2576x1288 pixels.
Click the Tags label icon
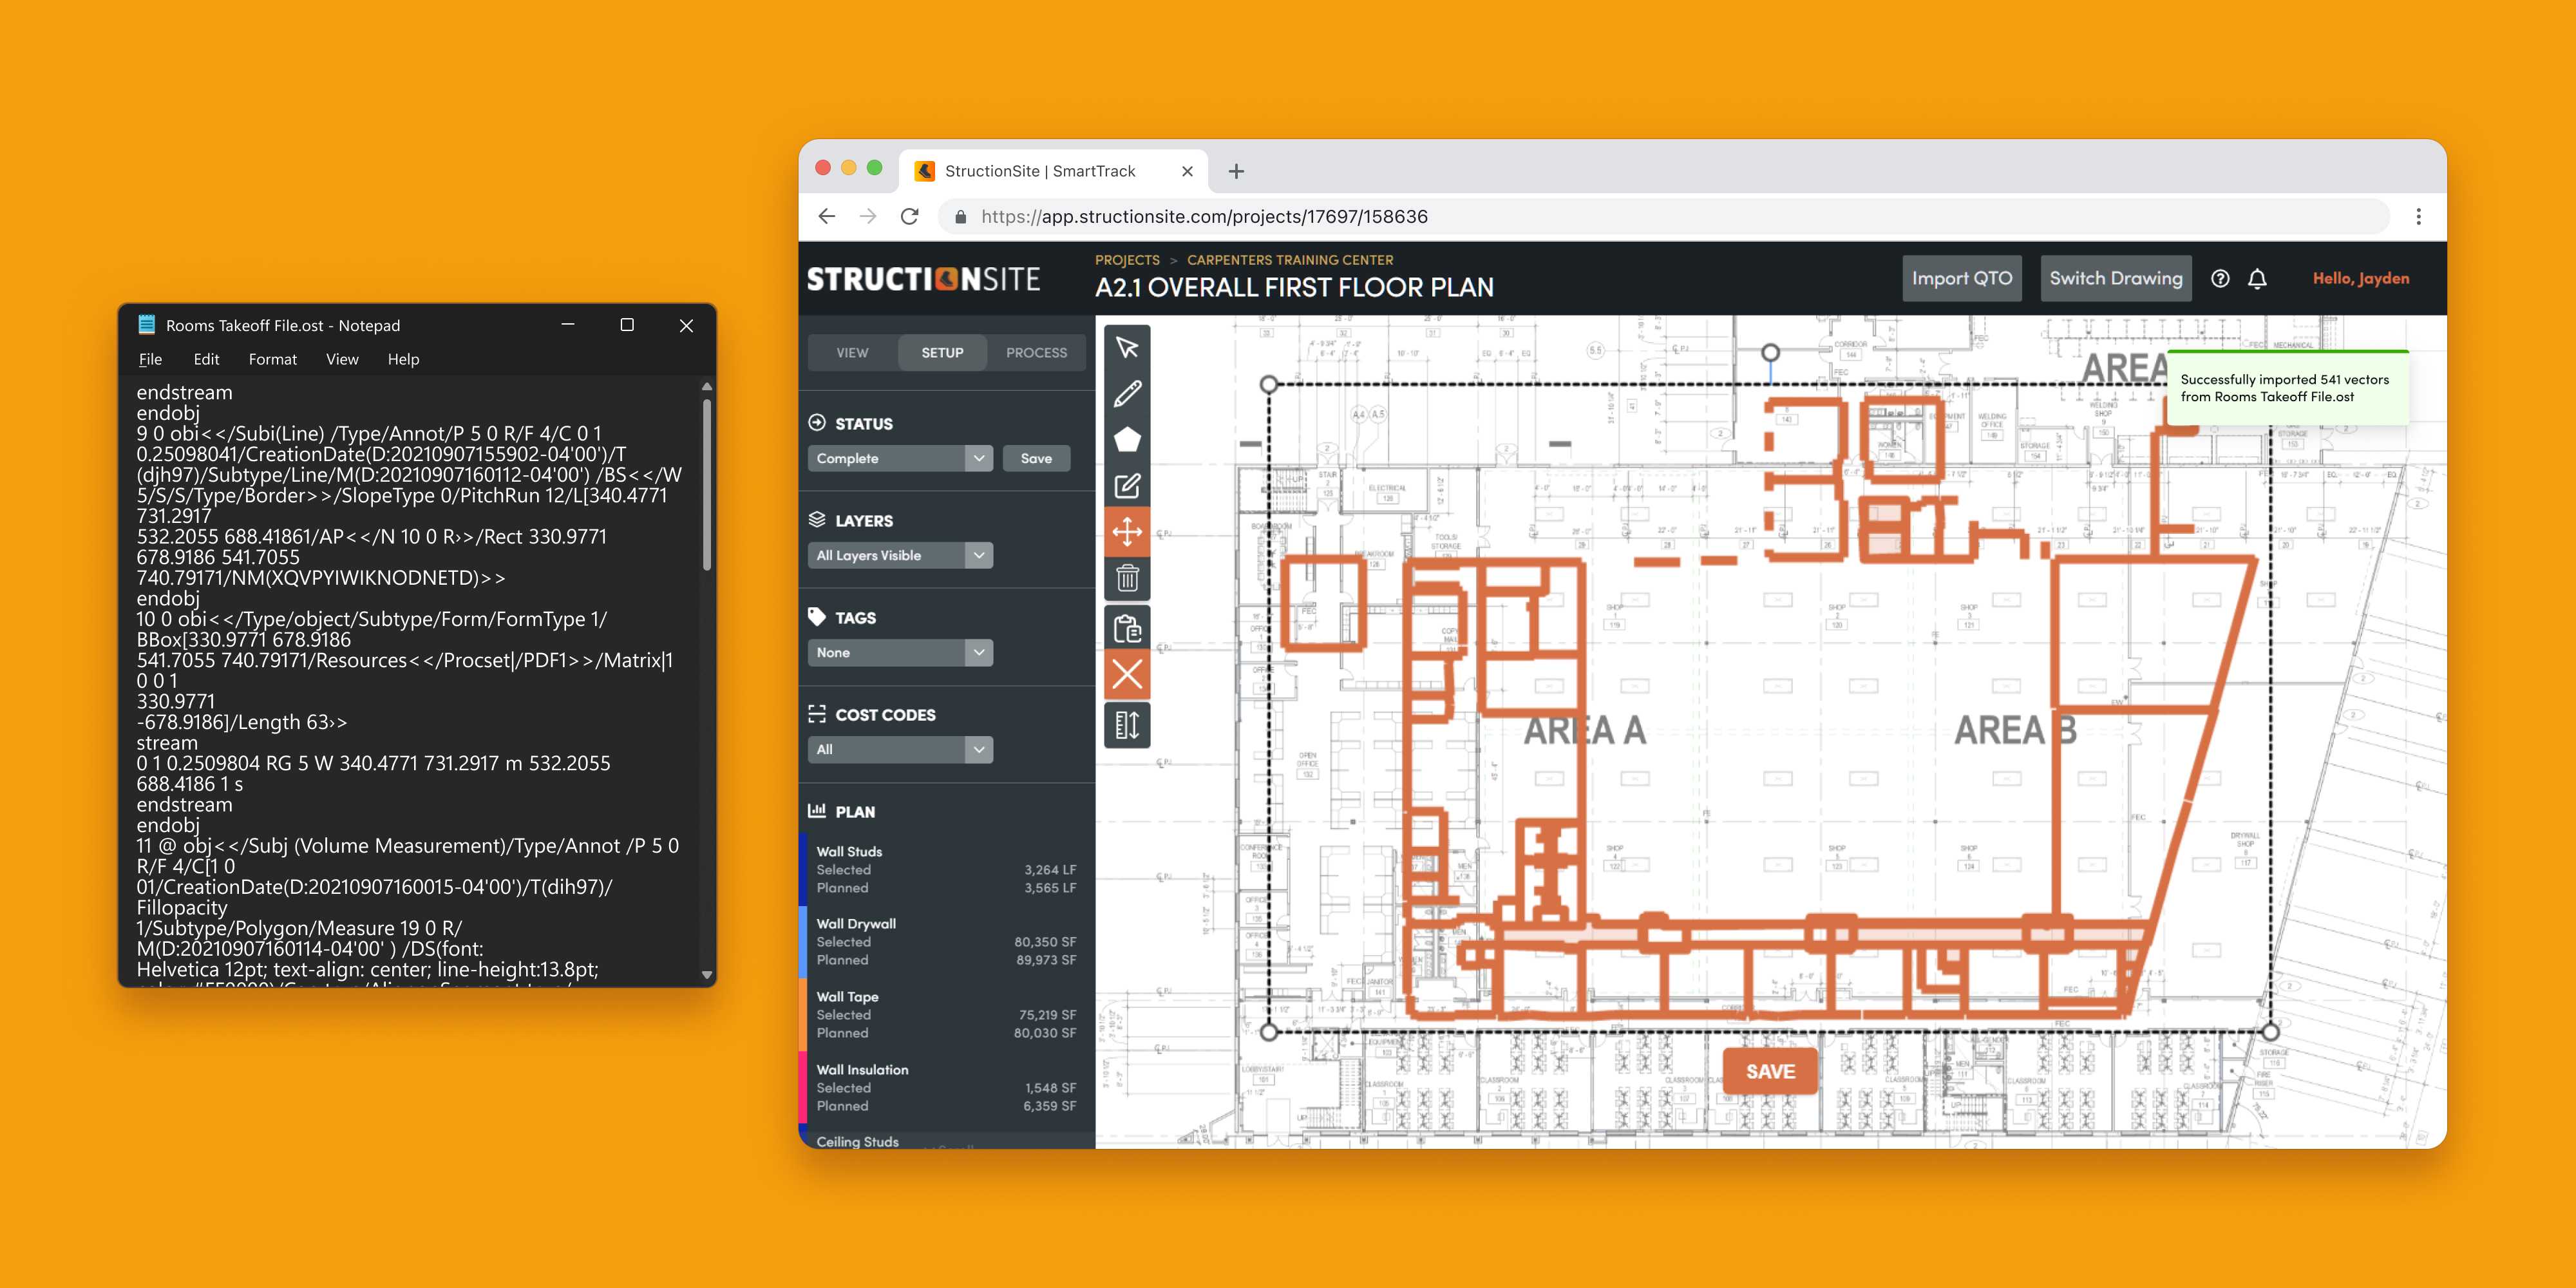click(x=817, y=616)
